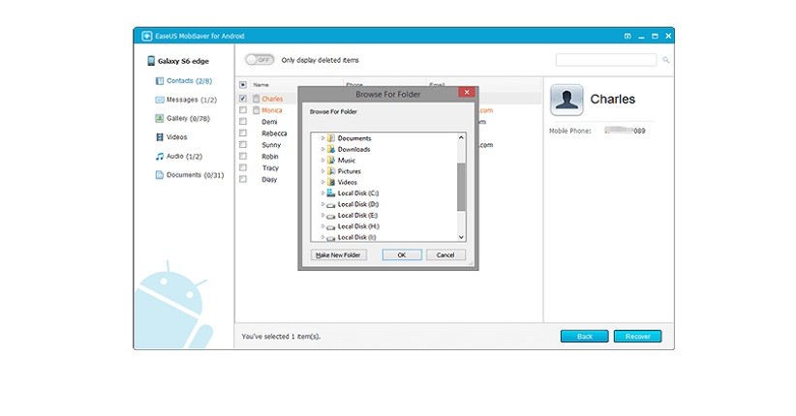Image resolution: width=796 pixels, height=416 pixels.
Task: Confirm the folder with OK
Action: [402, 254]
